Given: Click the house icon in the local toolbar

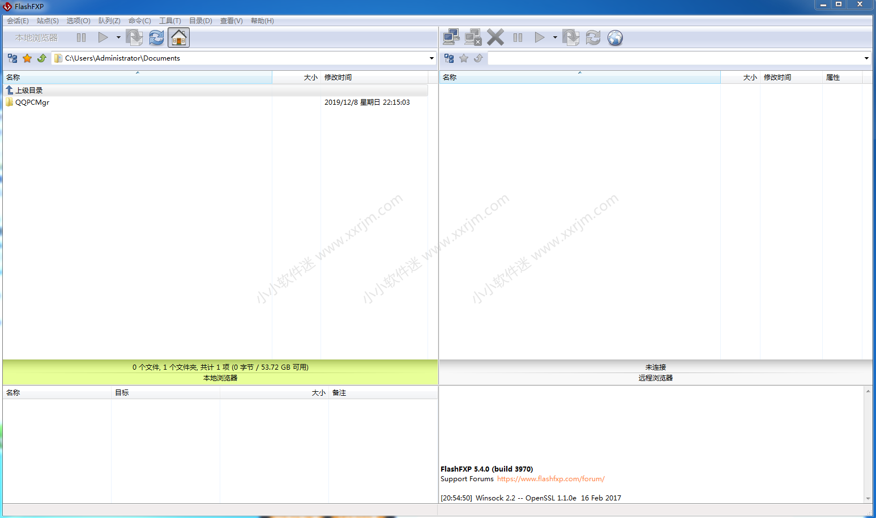Looking at the screenshot, I should (x=178, y=37).
